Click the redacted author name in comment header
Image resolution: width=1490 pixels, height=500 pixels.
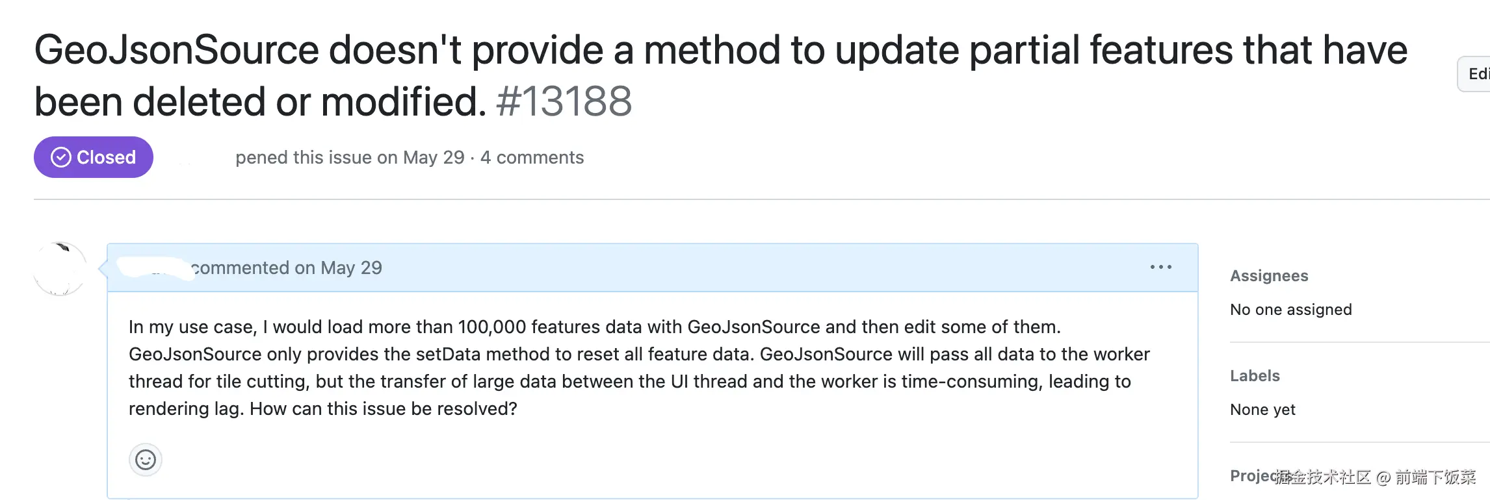[x=155, y=268]
